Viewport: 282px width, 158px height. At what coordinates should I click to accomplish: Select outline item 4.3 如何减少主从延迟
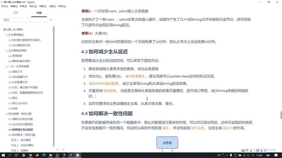point(21,129)
